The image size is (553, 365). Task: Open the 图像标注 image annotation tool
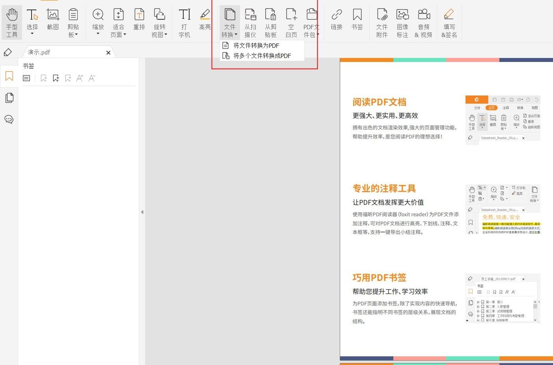tap(402, 22)
